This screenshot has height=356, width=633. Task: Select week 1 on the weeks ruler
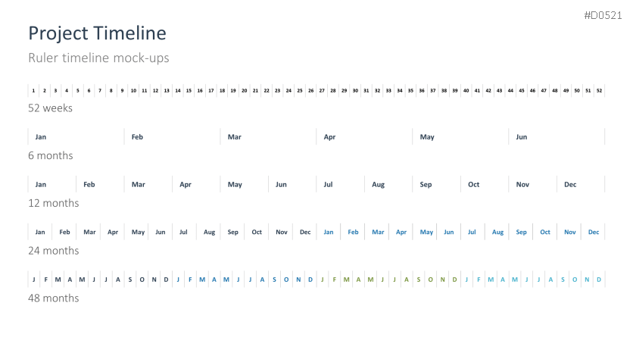point(34,91)
